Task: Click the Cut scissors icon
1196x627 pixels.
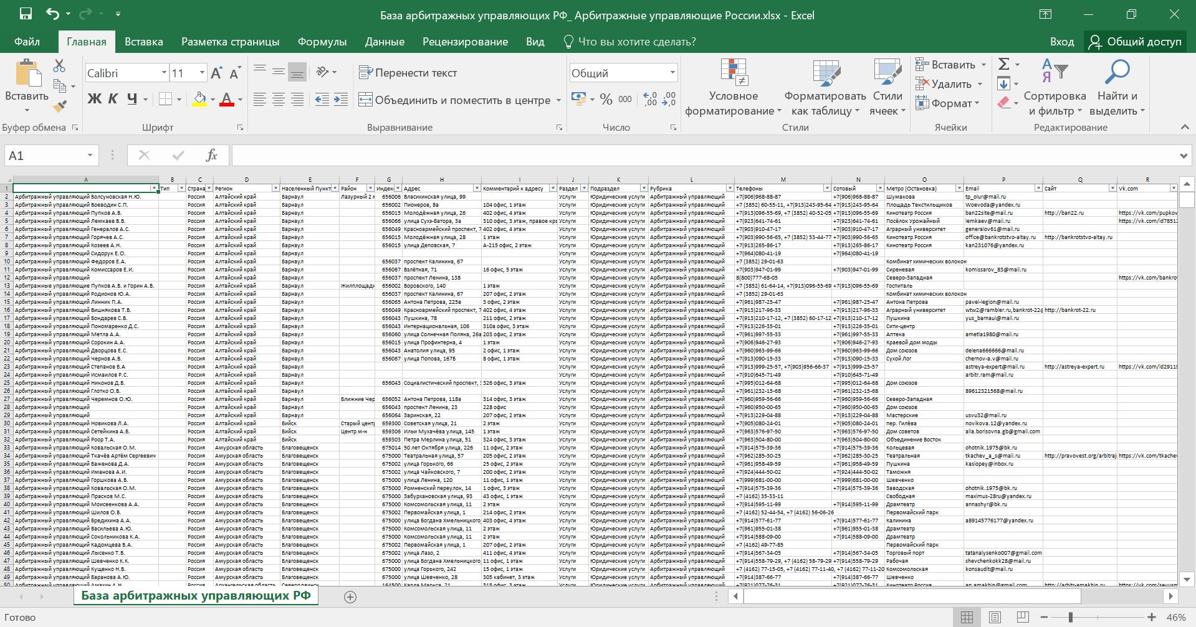Action: (x=59, y=65)
